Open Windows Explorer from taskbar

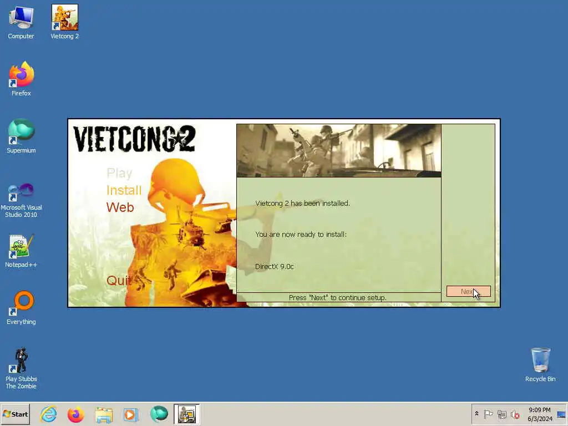[104, 414]
